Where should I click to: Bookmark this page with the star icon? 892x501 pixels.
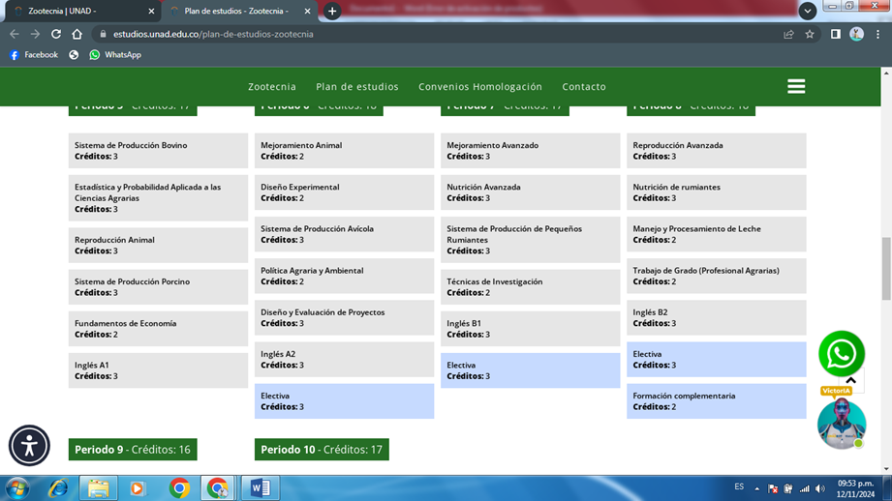[810, 34]
